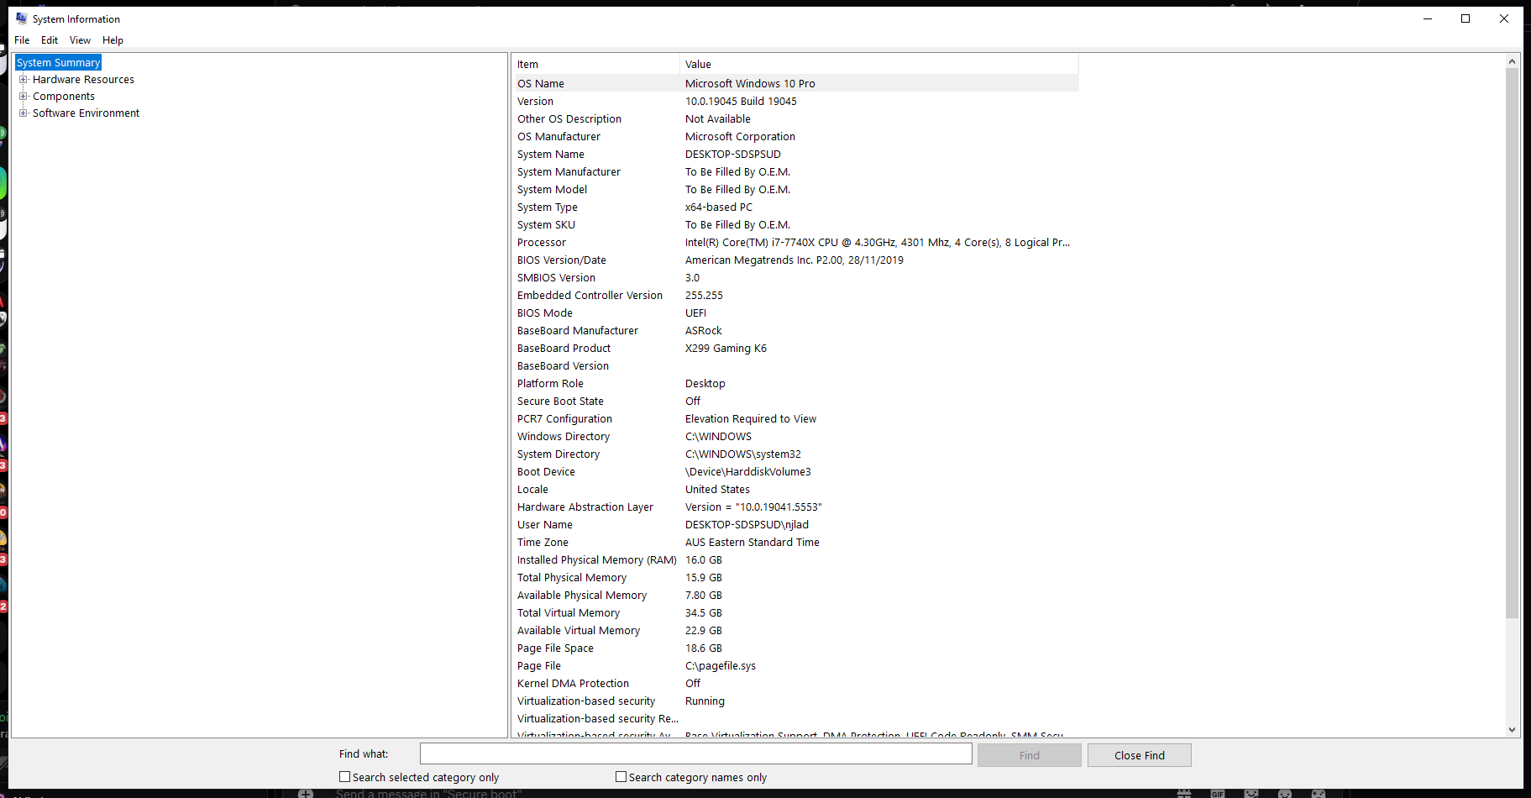Click the vertical scrollbar thumb

tap(1512, 343)
